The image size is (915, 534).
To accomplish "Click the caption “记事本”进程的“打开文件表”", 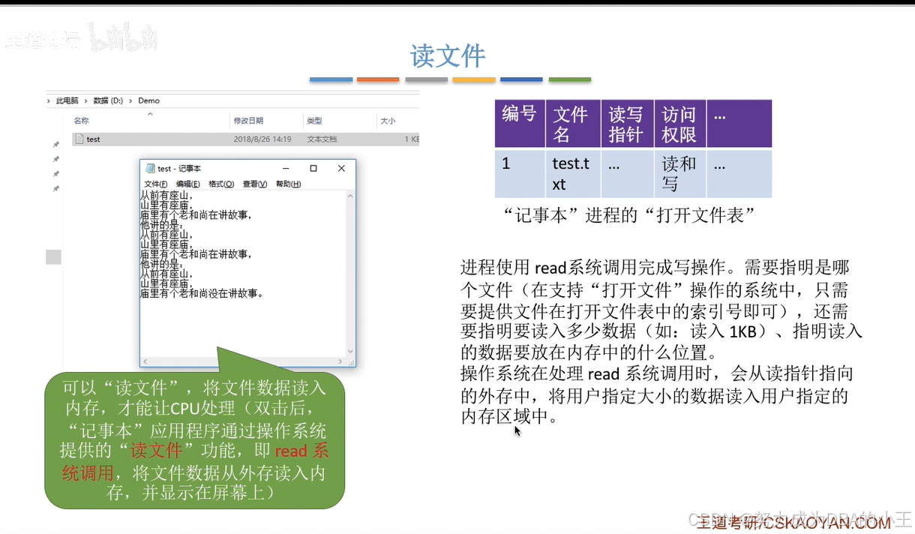I will coord(631,215).
